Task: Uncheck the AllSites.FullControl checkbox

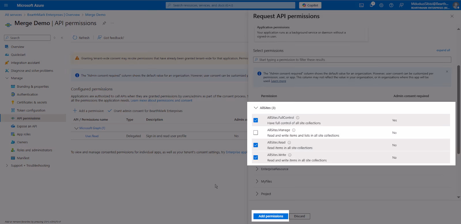Action: (x=256, y=120)
